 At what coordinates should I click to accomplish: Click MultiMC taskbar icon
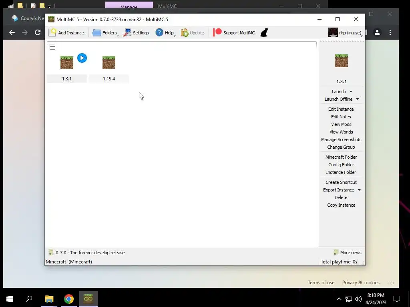pos(88,299)
